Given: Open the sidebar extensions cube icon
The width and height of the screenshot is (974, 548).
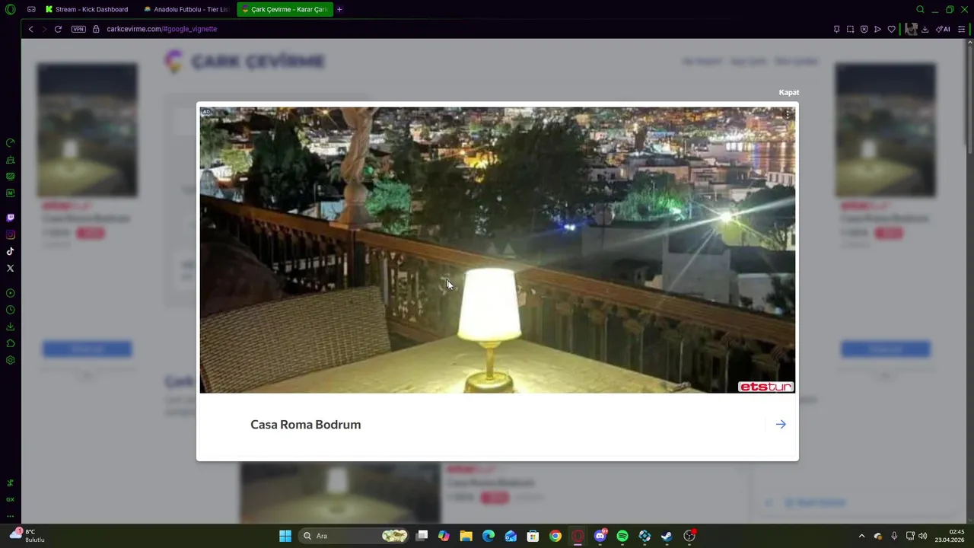Looking at the screenshot, I should click(10, 343).
